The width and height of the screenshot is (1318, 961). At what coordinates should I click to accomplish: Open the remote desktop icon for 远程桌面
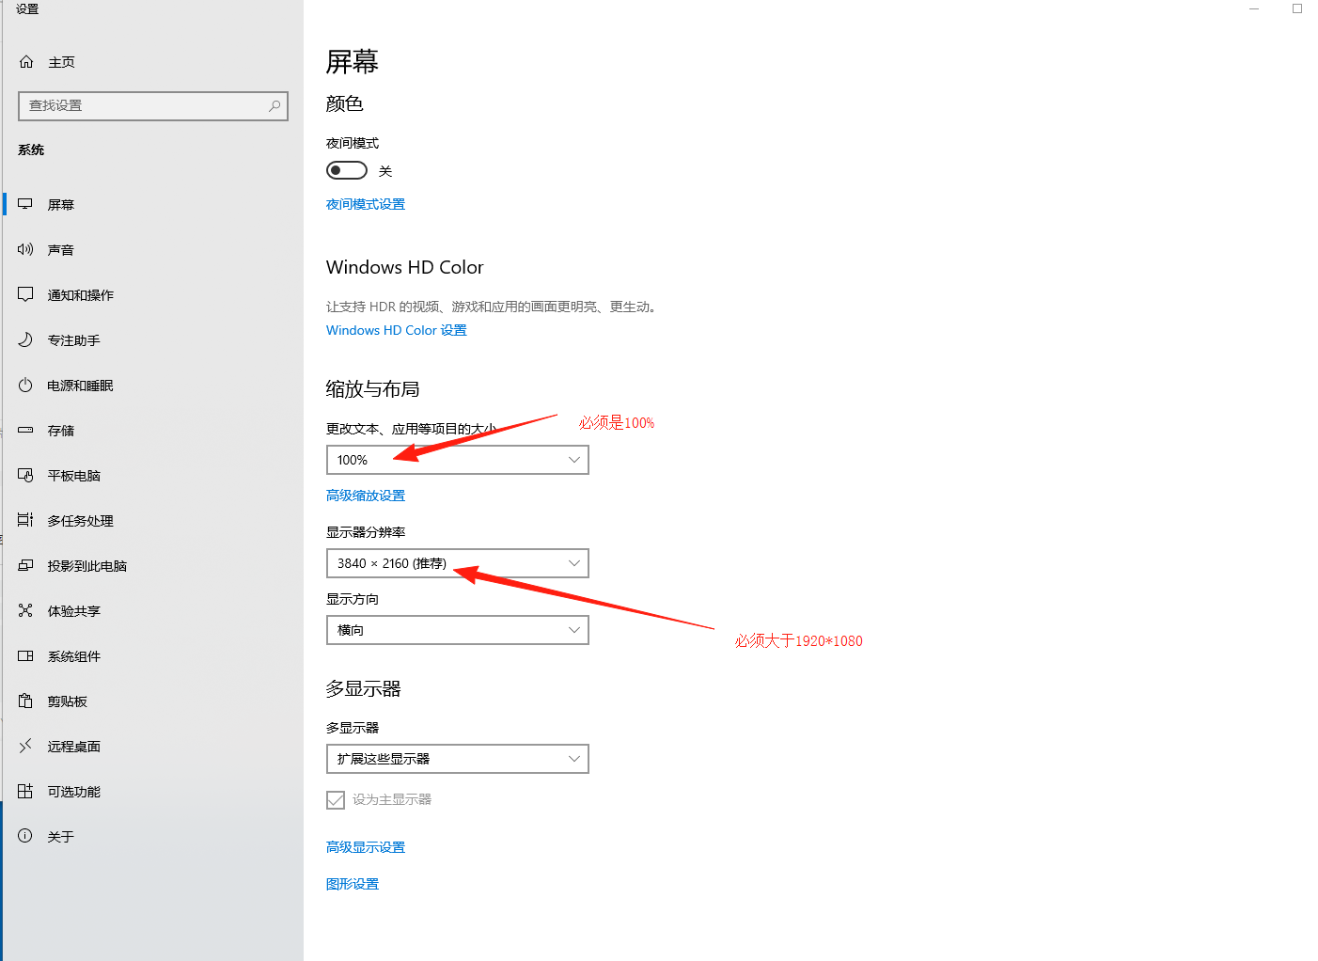coord(25,747)
